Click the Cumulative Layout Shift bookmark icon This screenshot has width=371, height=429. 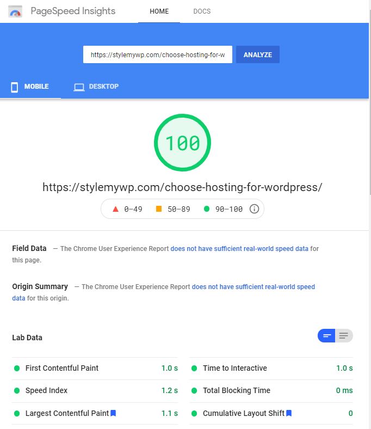tap(289, 413)
